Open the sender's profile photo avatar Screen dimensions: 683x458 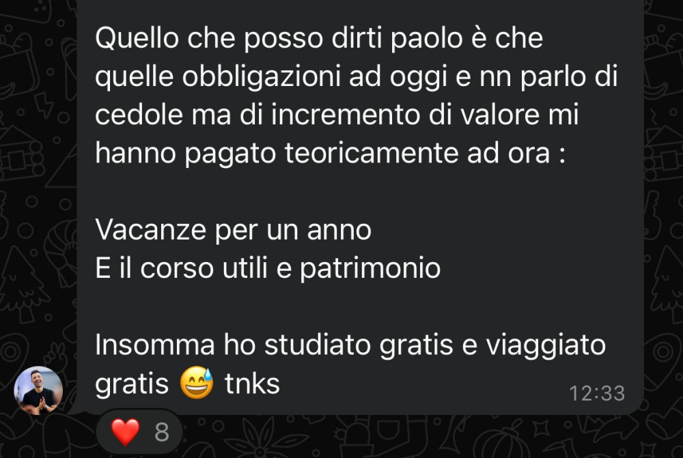coord(38,390)
